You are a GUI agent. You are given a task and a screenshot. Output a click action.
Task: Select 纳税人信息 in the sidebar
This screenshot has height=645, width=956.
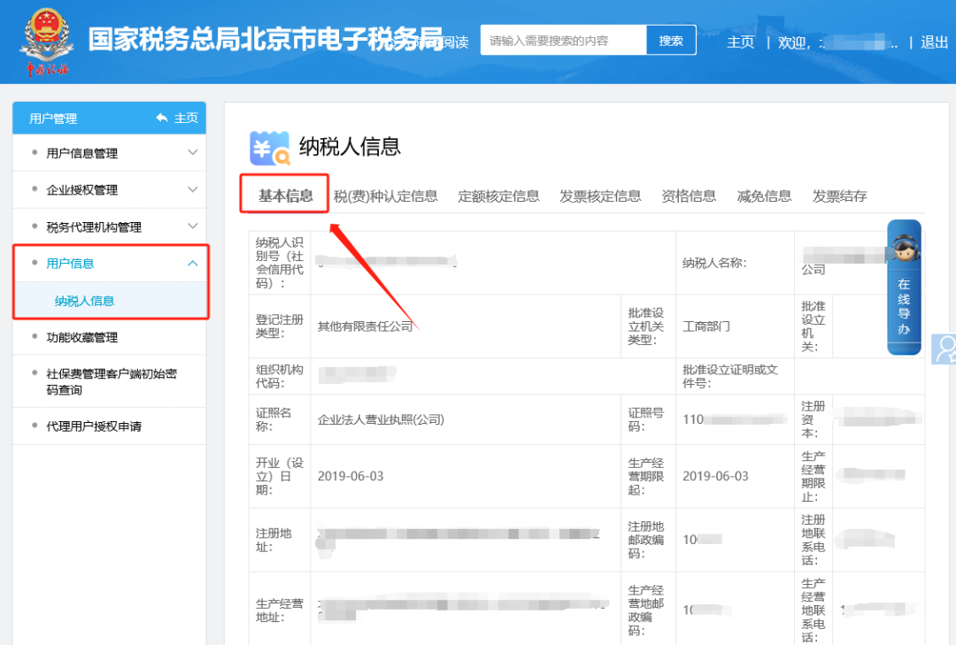[x=85, y=301]
